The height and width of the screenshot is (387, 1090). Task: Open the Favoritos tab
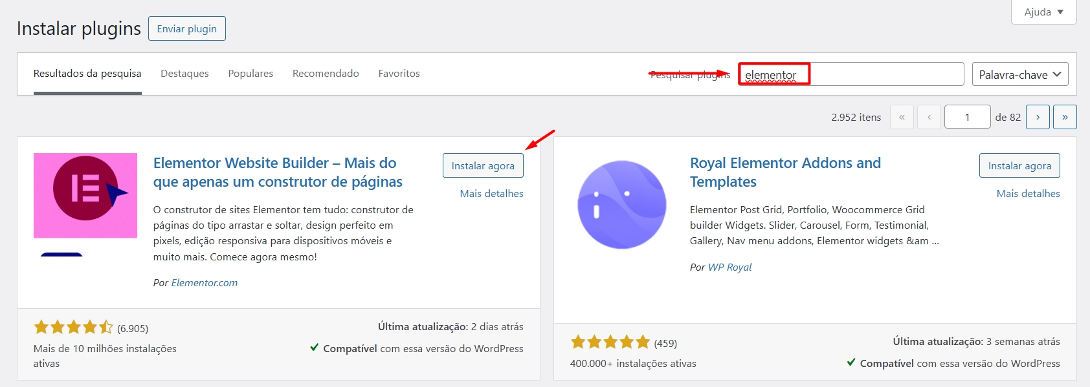[399, 74]
